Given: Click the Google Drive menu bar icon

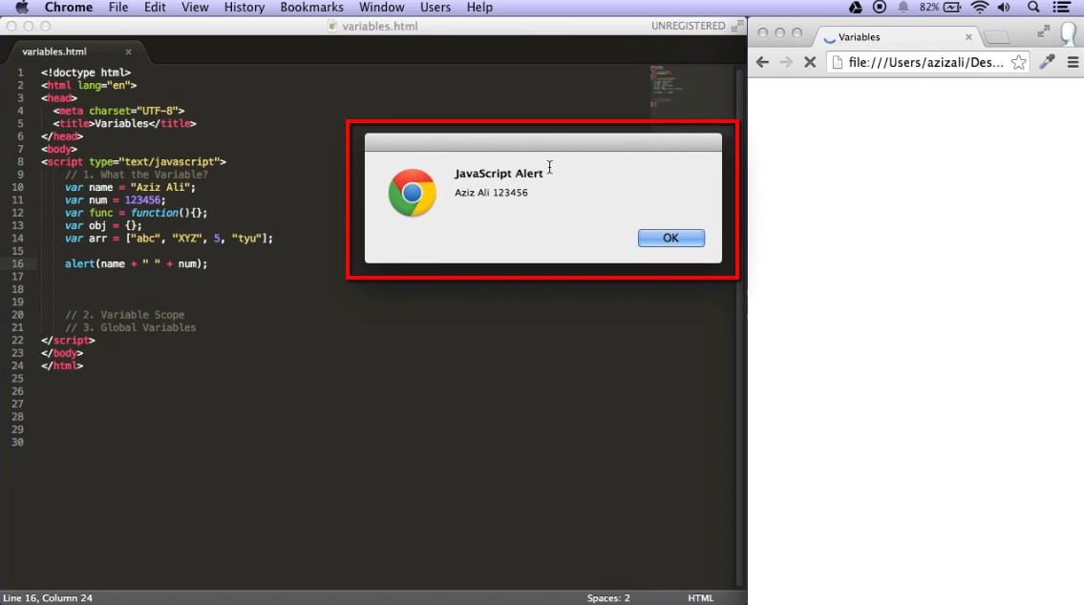Looking at the screenshot, I should coord(856,8).
